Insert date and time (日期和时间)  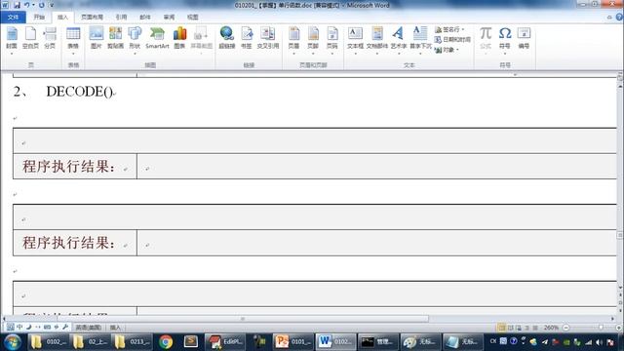point(452,39)
